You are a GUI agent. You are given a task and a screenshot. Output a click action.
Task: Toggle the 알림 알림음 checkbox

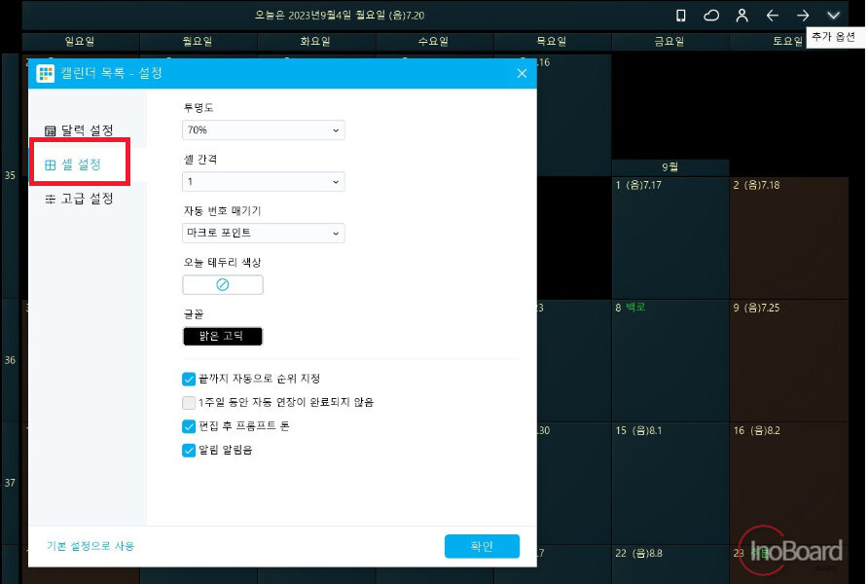pyautogui.click(x=189, y=450)
